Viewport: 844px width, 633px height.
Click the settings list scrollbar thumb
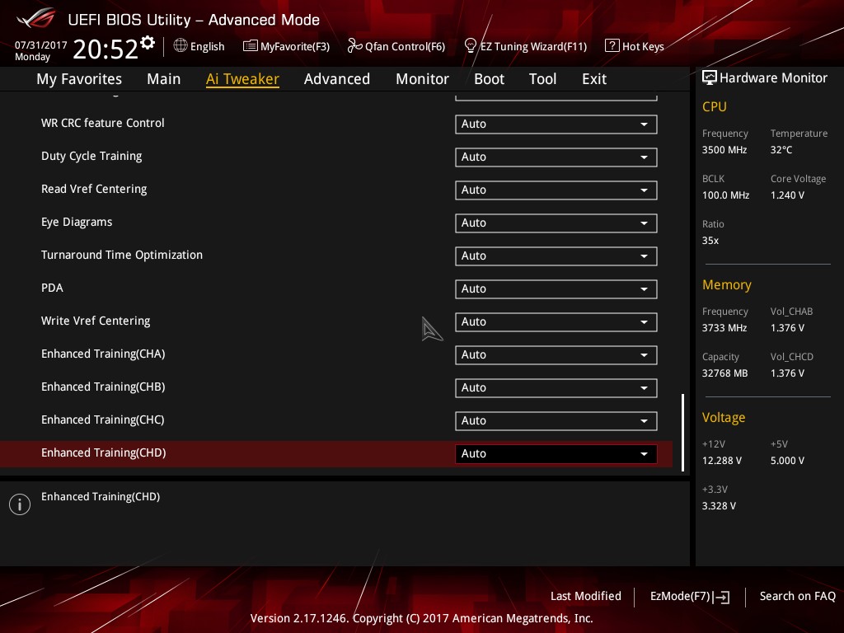[x=682, y=433]
